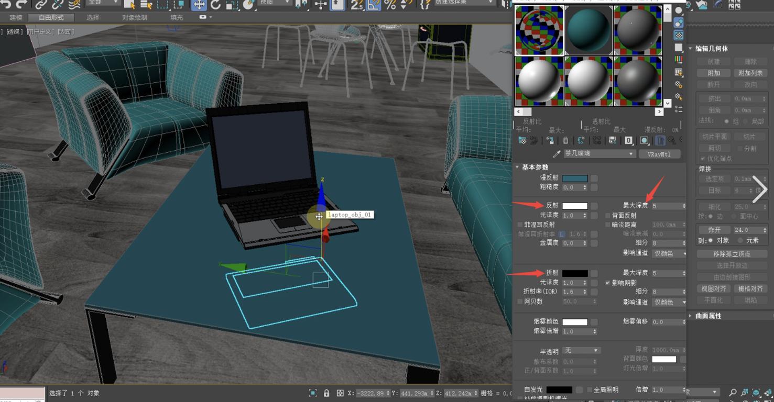Screen dimensions: 774x402
Task: Open the 半透明 type dropdown
Action: click(581, 350)
